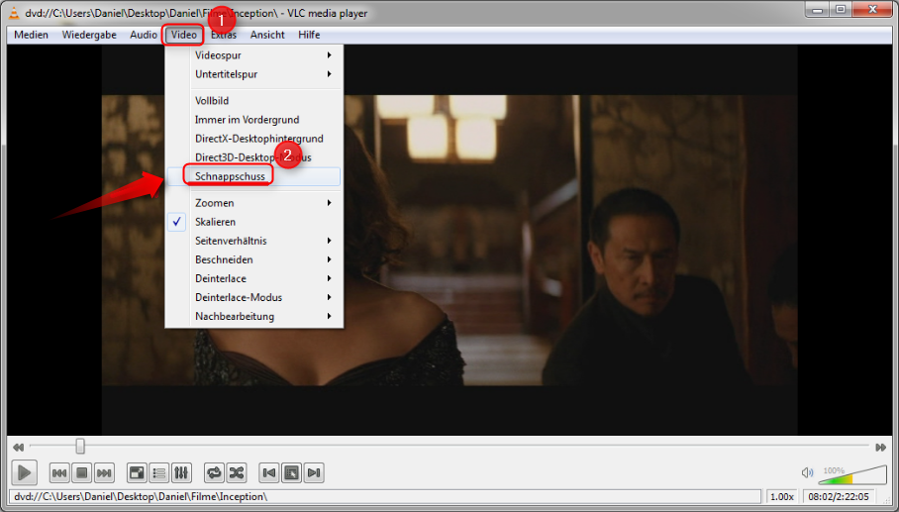Screen dimensions: 899x512
Task: Maximize the VLC media player window
Action: click(840, 9)
